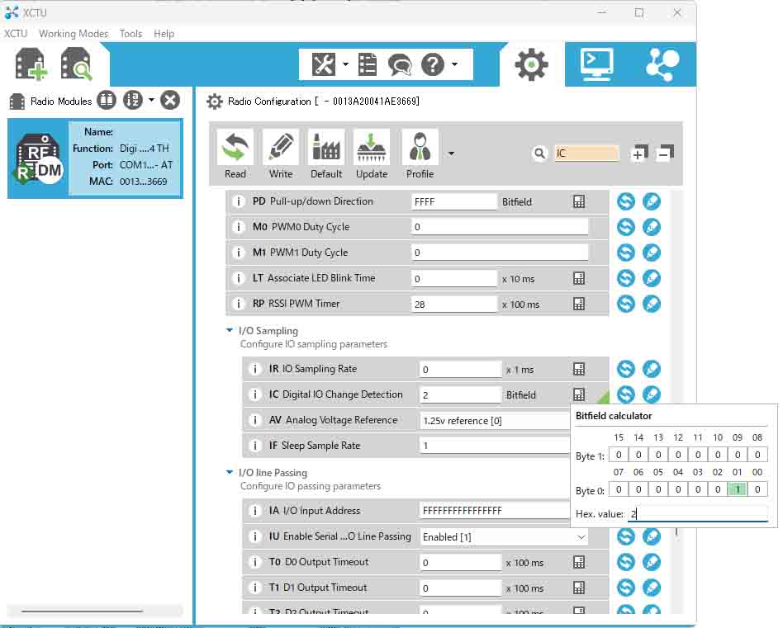Switch to Network working mode
Image resolution: width=783 pixels, height=628 pixels.
click(x=662, y=64)
